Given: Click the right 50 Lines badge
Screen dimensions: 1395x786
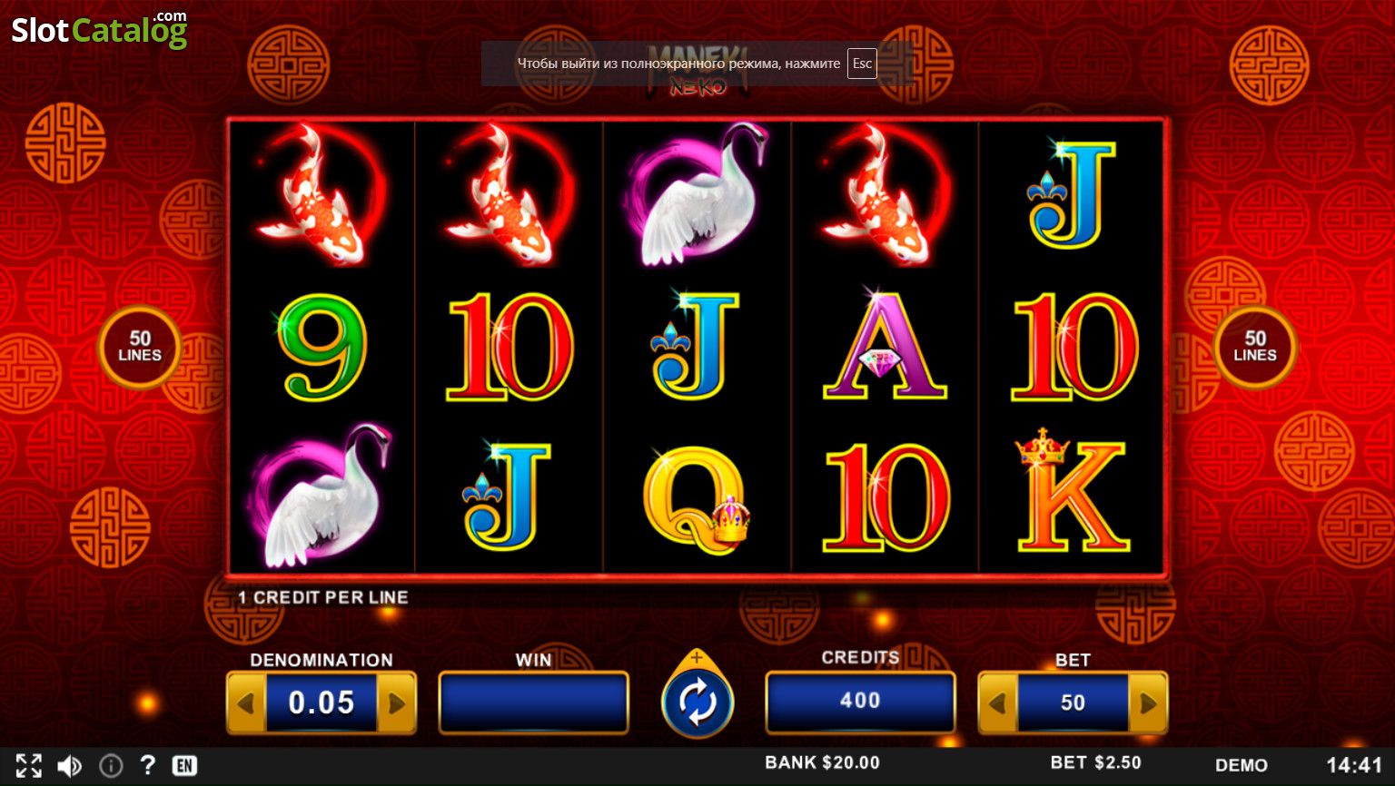Looking at the screenshot, I should [1255, 348].
